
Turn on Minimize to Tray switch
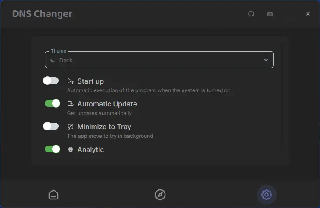(x=51, y=126)
